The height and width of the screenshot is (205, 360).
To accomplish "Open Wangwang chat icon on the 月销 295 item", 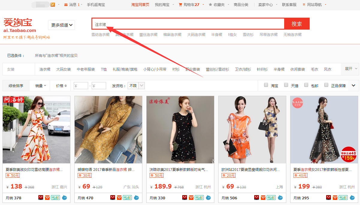I will [x=352, y=198].
